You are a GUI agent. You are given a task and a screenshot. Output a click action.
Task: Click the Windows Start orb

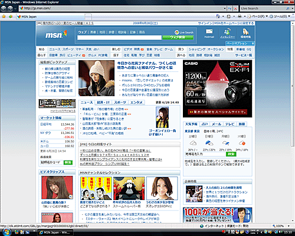pyautogui.click(x=6, y=232)
